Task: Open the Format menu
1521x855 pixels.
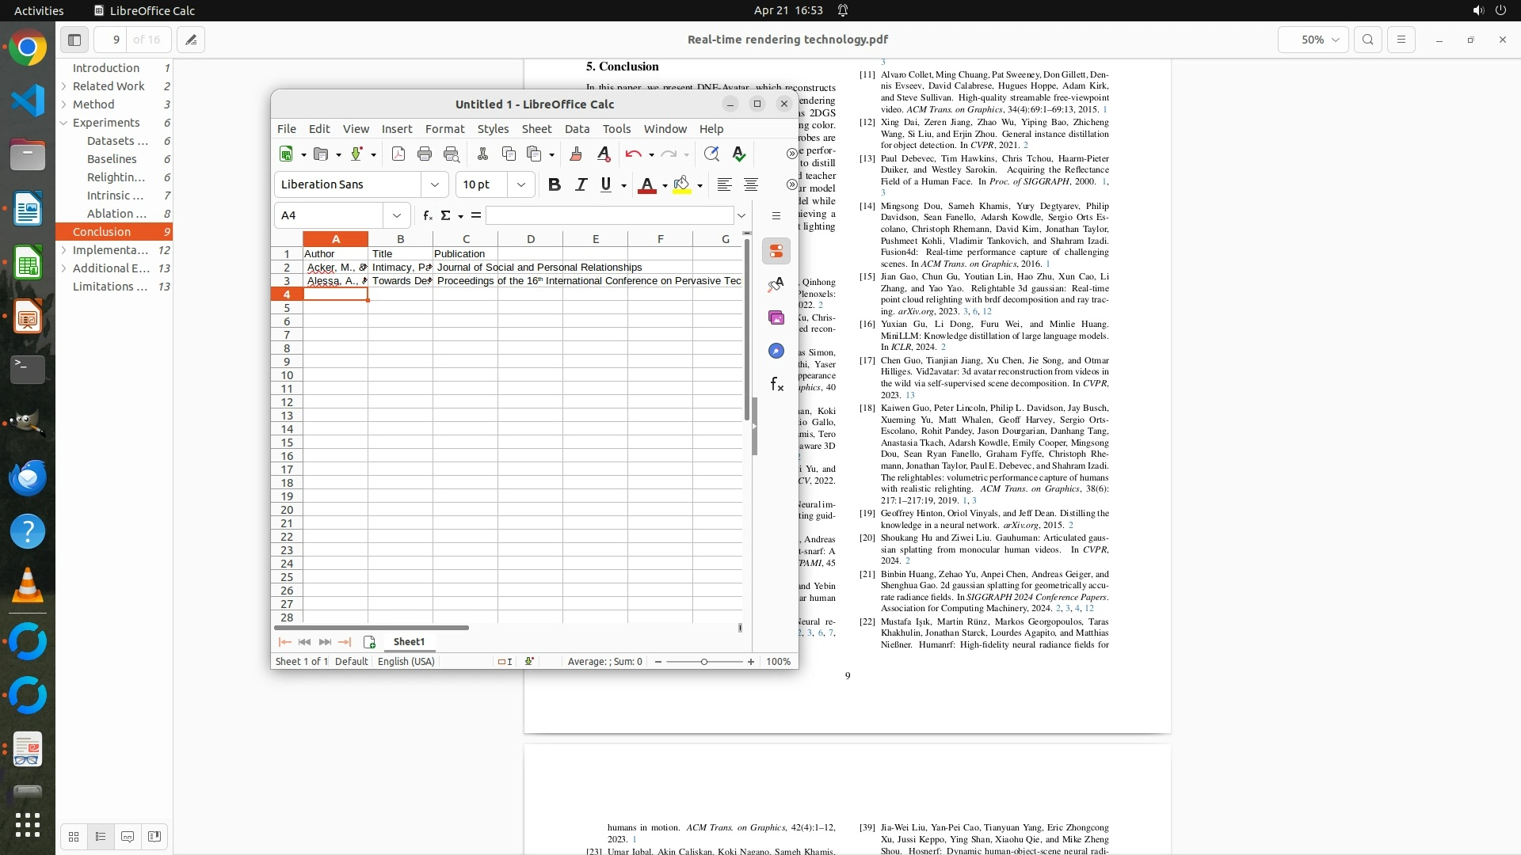Action: pyautogui.click(x=444, y=129)
